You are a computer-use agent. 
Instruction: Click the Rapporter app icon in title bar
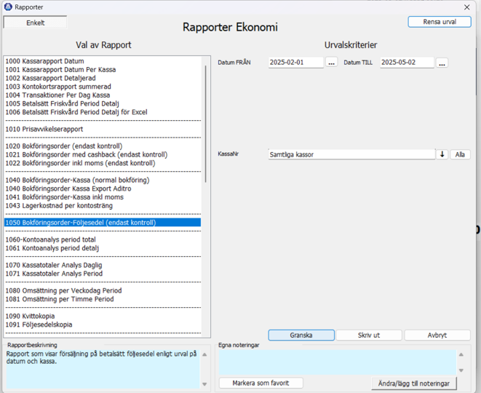click(x=8, y=7)
